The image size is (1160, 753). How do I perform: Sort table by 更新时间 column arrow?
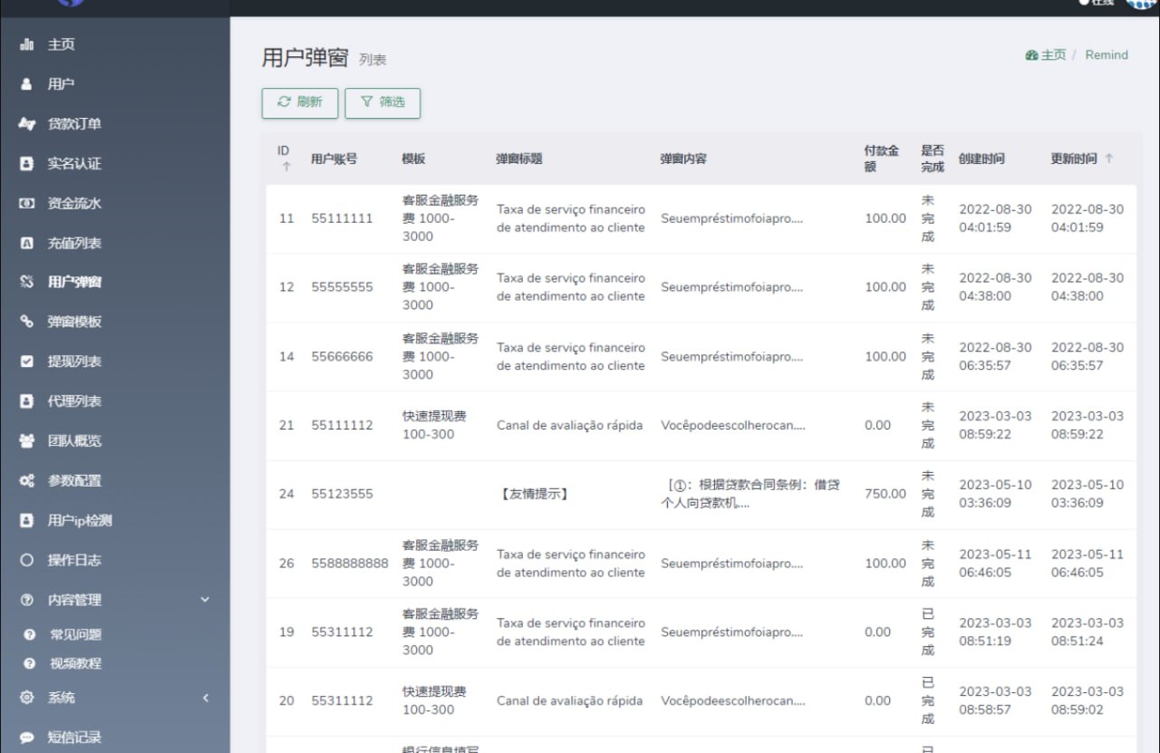(1109, 159)
